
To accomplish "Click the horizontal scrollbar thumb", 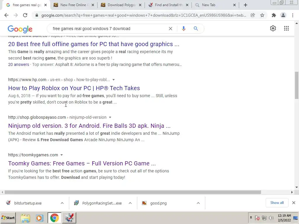I will pos(133,192).
